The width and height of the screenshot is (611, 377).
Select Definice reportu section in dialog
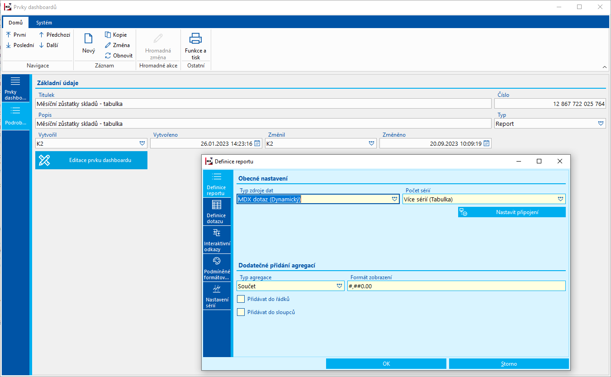(216, 184)
